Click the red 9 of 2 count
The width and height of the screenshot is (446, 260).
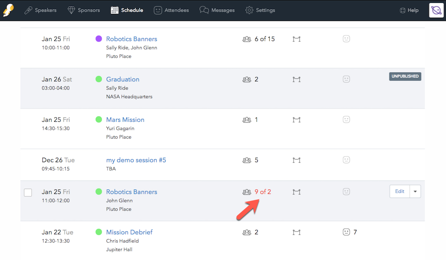point(262,192)
